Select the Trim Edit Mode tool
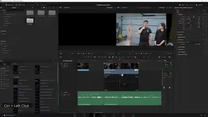This screenshot has width=208, height=117. (x=88, y=57)
